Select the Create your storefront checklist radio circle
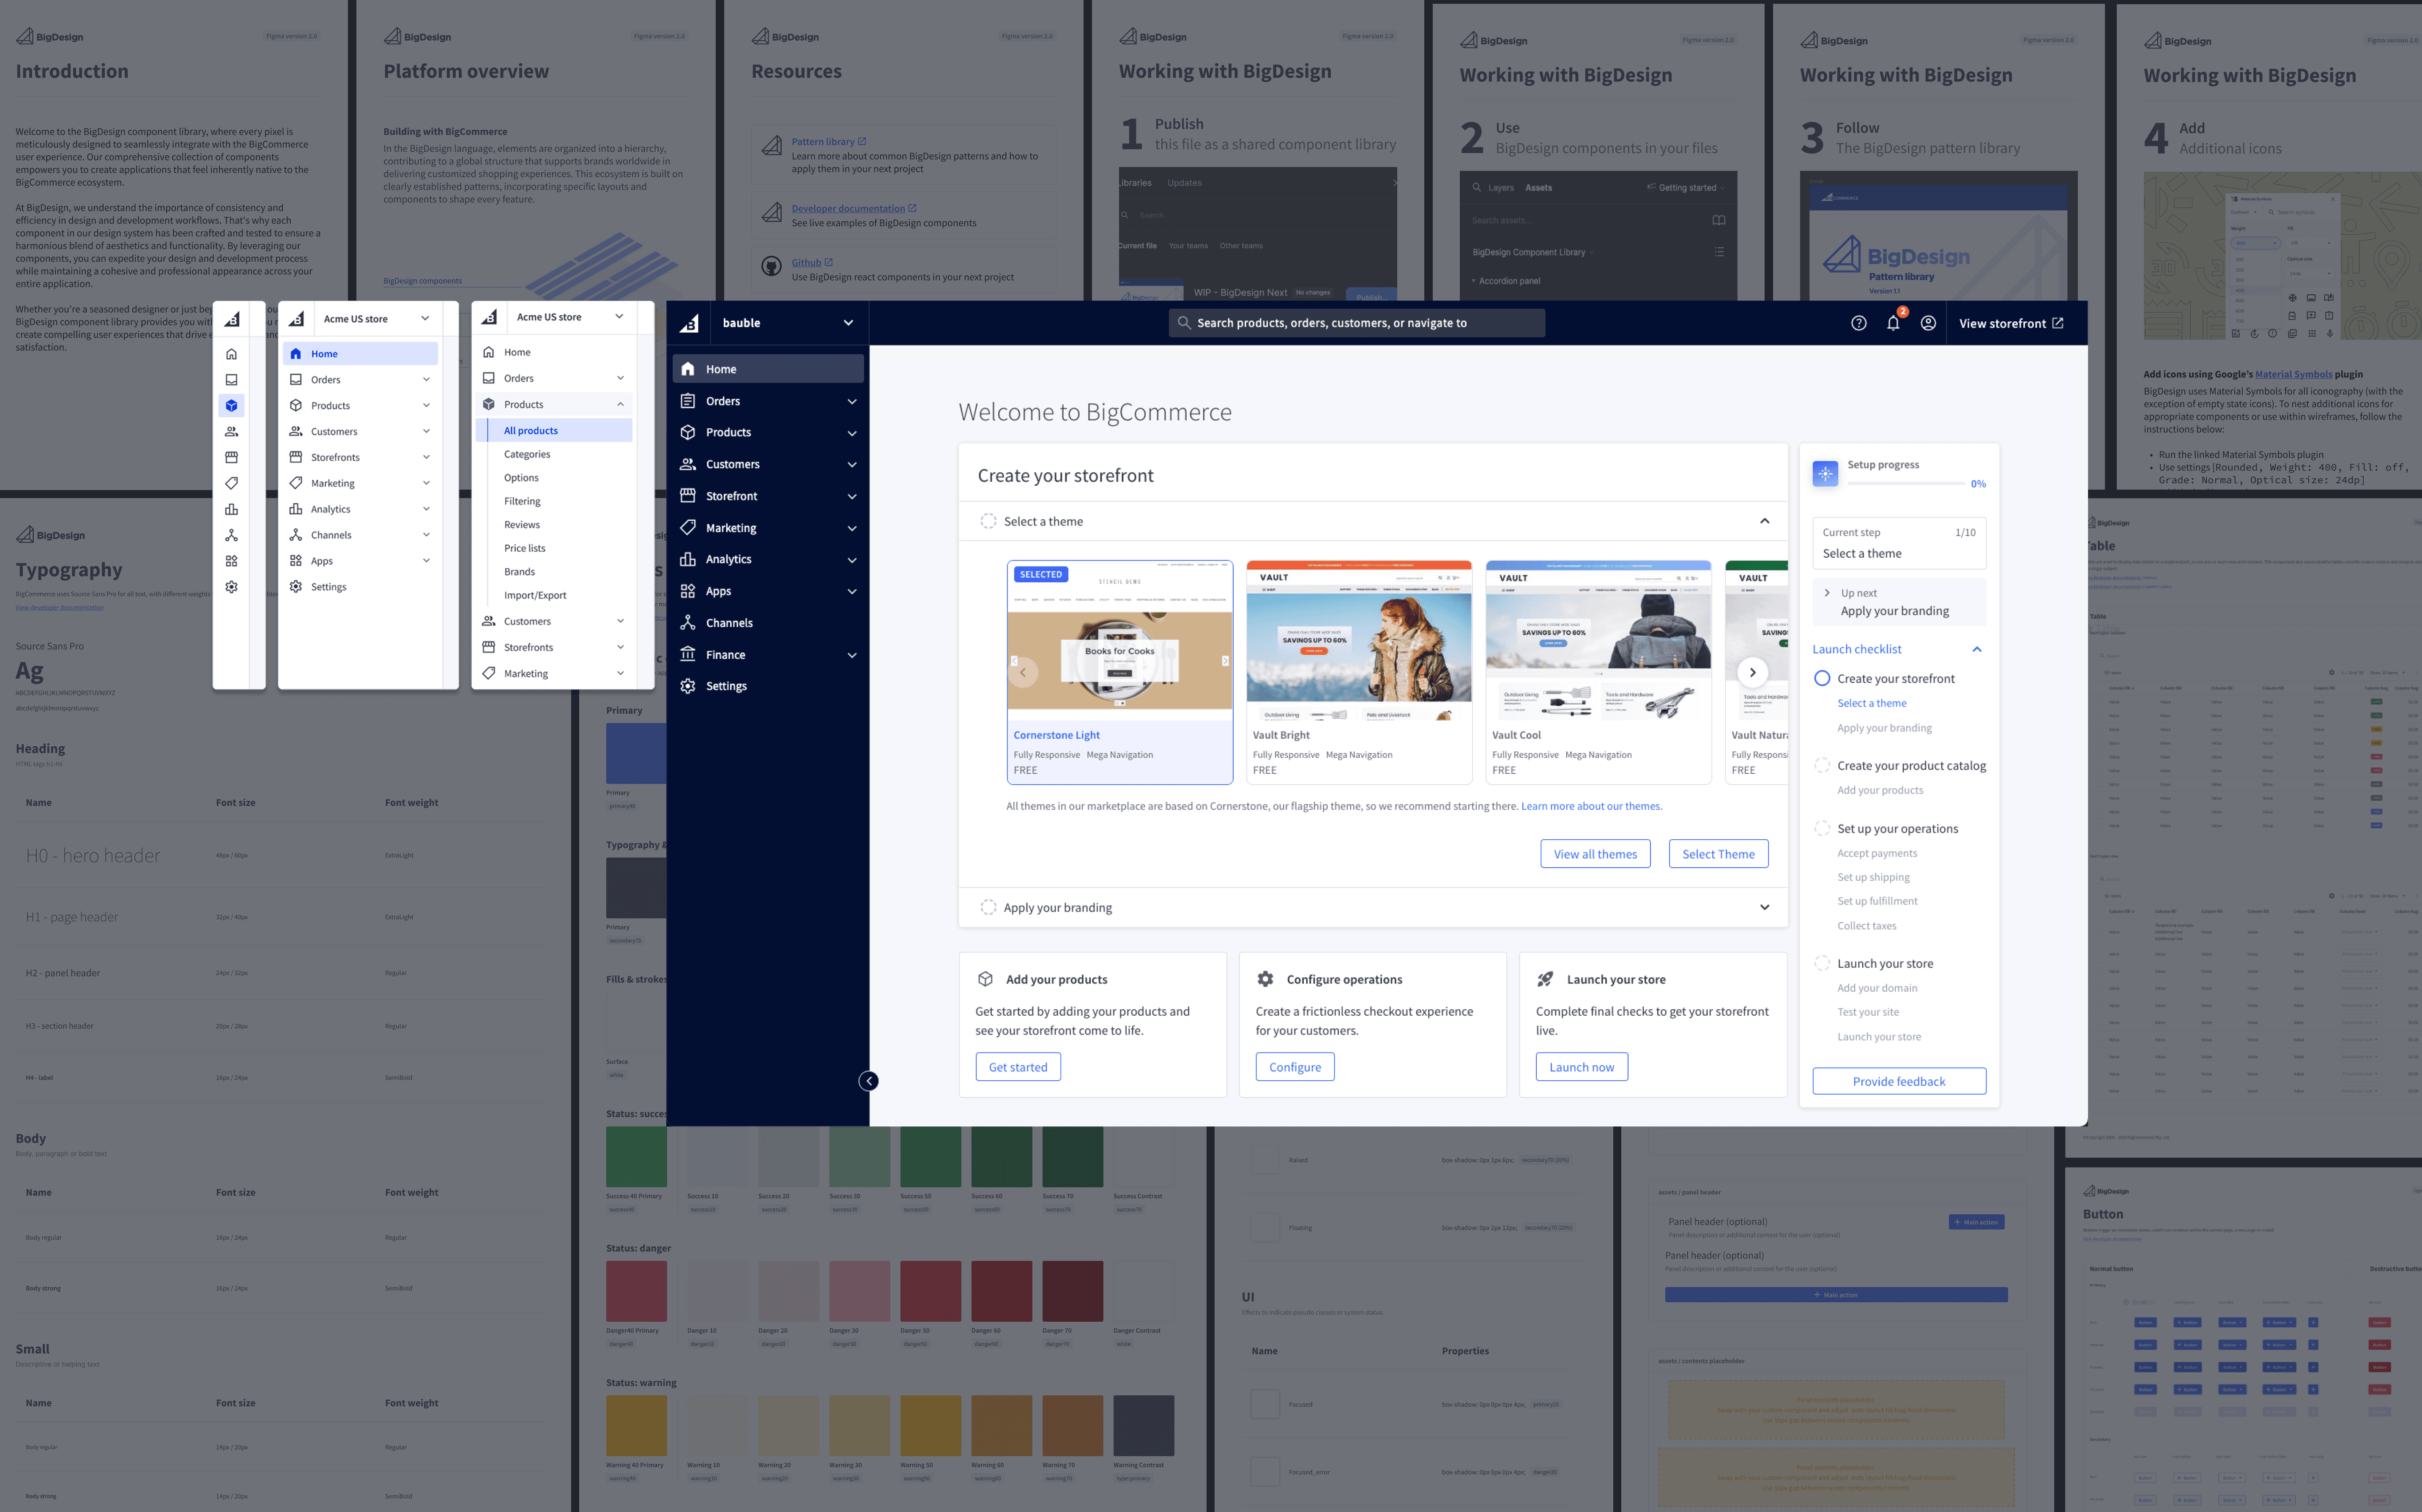This screenshot has width=2422, height=1512. (1822, 678)
